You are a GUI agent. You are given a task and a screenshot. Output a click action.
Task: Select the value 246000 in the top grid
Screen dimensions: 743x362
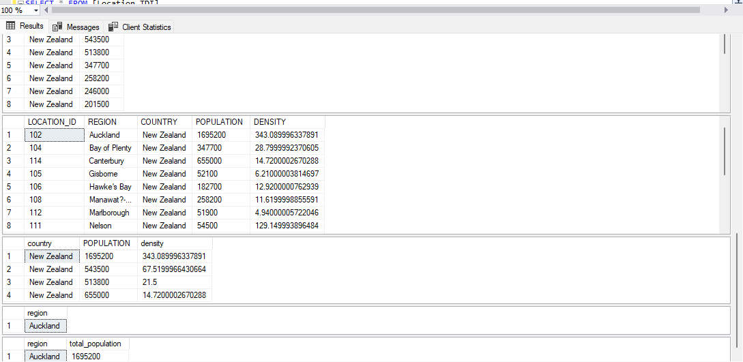pos(102,91)
